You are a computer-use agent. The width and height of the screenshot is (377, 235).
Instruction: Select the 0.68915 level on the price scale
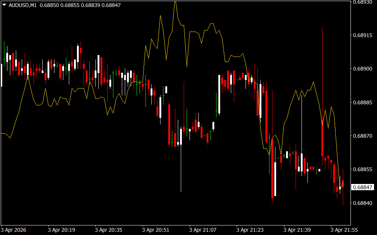tap(363, 36)
